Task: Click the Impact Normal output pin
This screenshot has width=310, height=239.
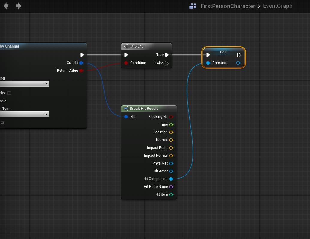Action: [x=171, y=156]
